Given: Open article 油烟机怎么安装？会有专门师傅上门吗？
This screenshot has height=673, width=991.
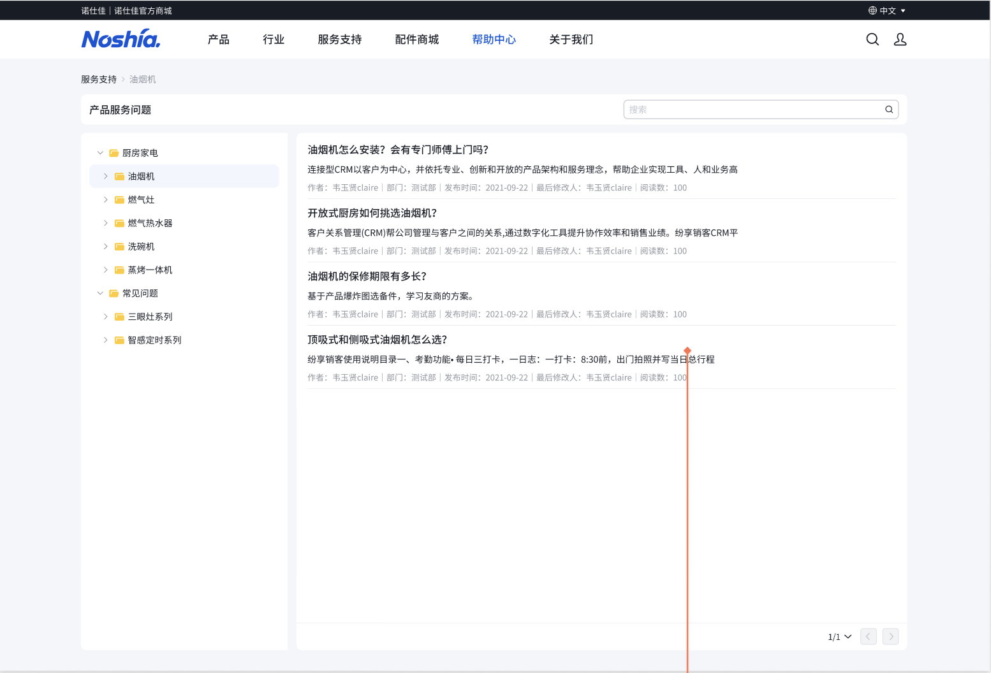Looking at the screenshot, I should click(398, 150).
